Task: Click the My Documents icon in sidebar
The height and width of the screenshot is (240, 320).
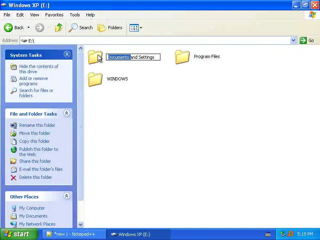Action: pos(14,216)
